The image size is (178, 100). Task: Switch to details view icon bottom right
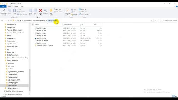click(174, 96)
